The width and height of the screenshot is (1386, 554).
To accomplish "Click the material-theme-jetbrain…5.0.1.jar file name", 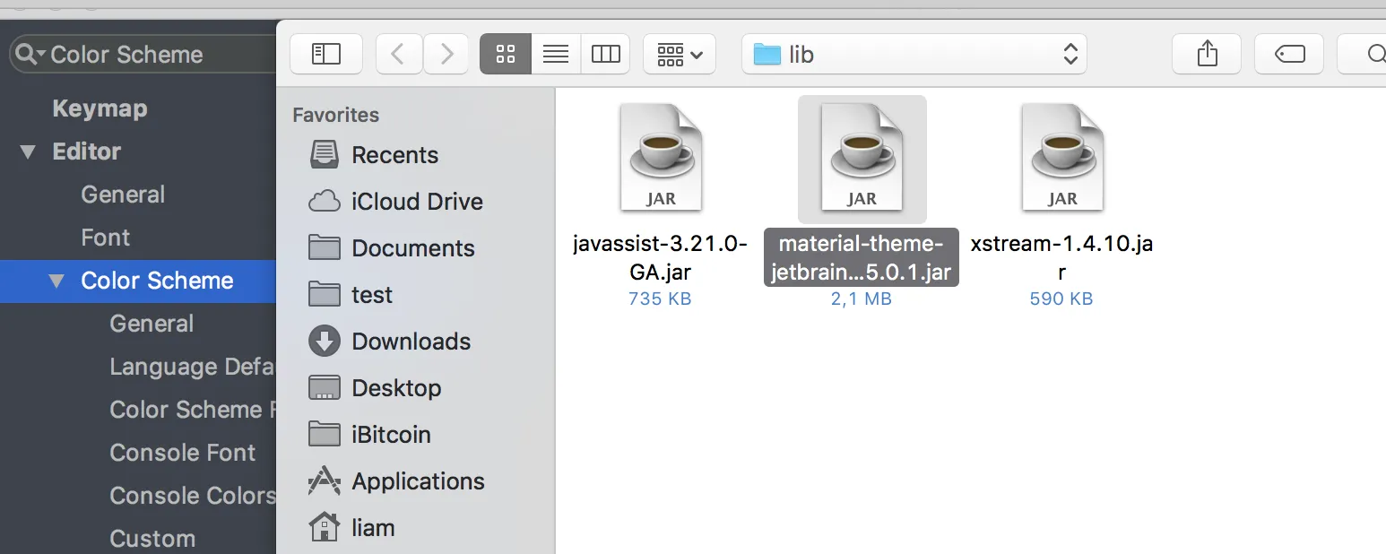I will [x=862, y=257].
